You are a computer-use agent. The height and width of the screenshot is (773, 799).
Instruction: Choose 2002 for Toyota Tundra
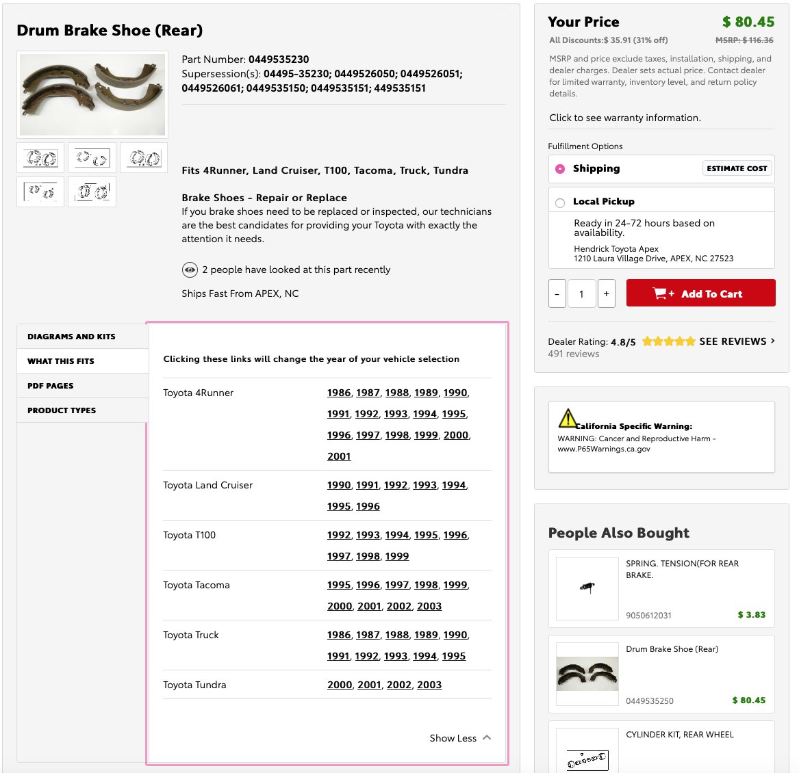399,685
